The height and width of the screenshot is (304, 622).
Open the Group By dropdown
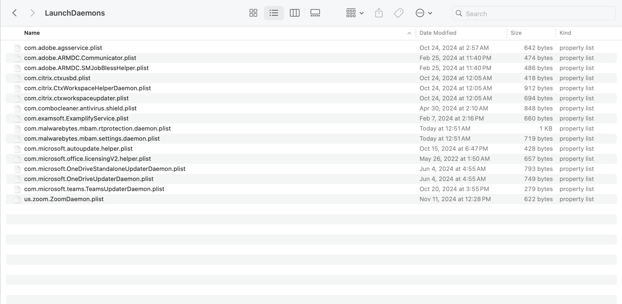pos(355,13)
